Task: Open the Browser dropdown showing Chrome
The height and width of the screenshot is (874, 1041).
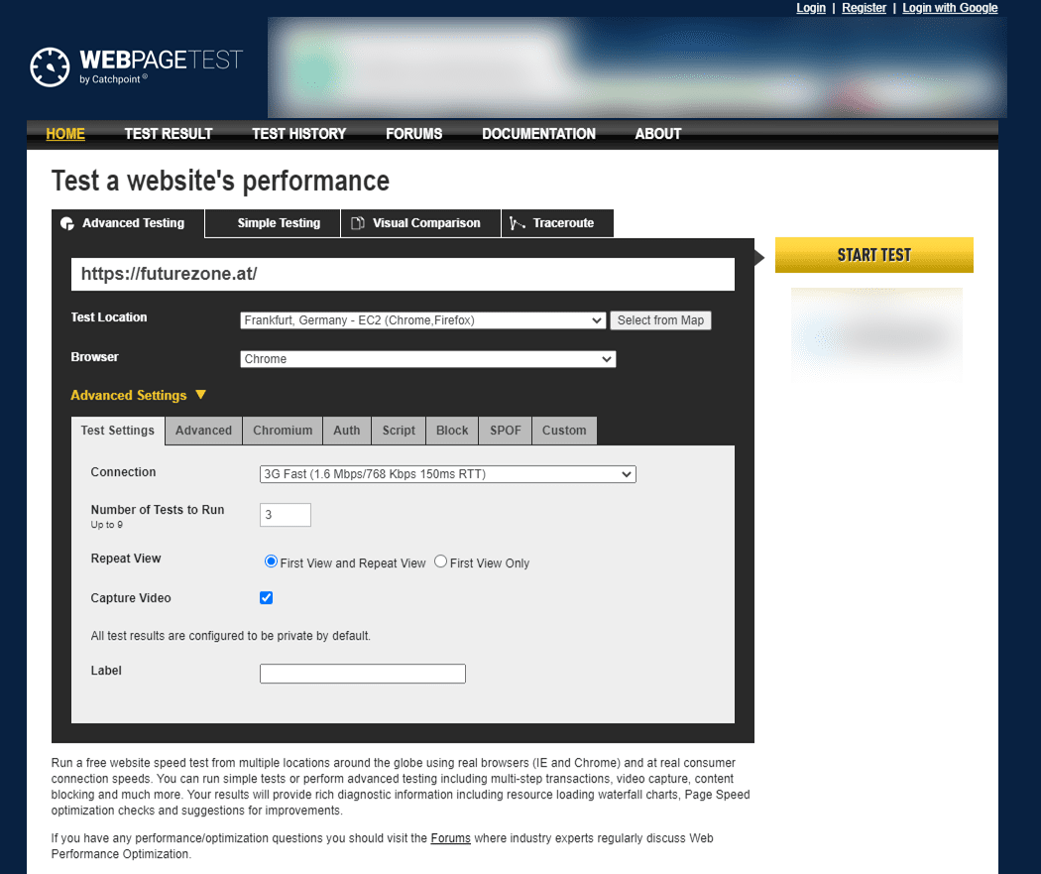Action: [x=428, y=359]
